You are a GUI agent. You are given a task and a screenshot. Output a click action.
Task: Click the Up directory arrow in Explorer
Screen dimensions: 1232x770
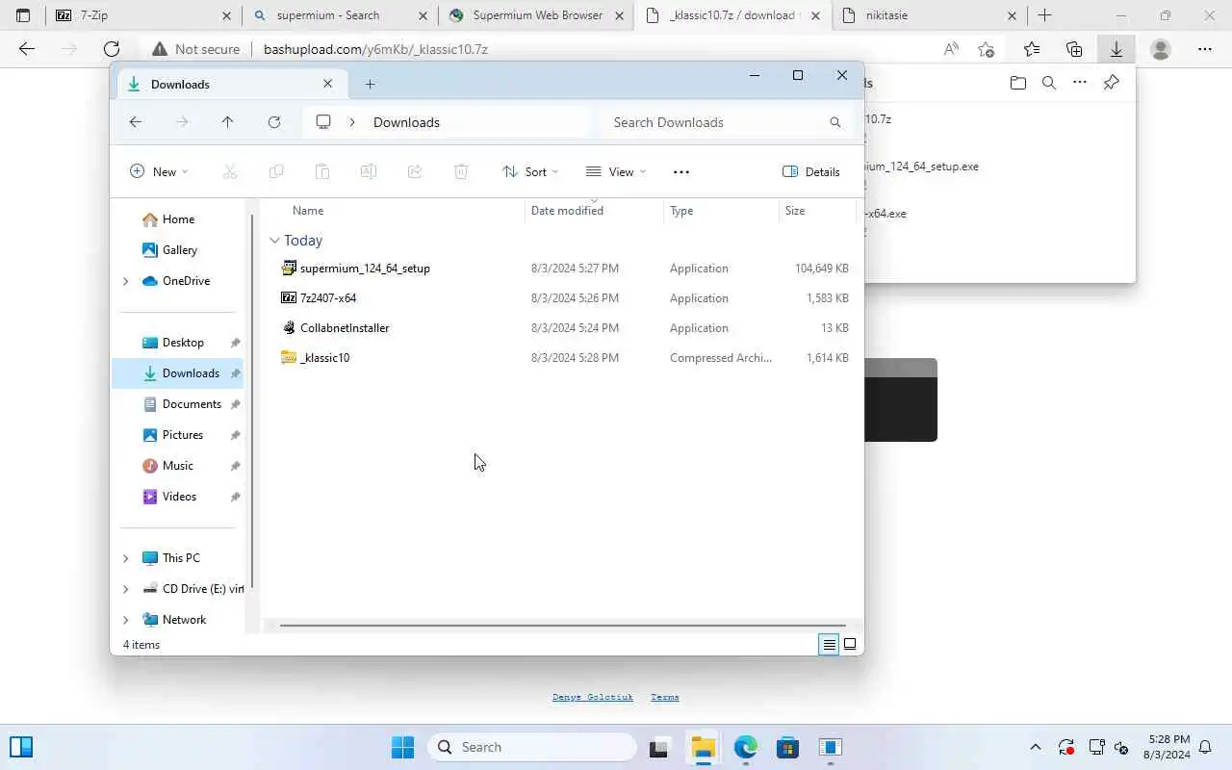point(227,122)
